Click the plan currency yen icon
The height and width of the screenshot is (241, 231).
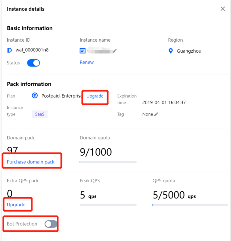(x=35, y=96)
